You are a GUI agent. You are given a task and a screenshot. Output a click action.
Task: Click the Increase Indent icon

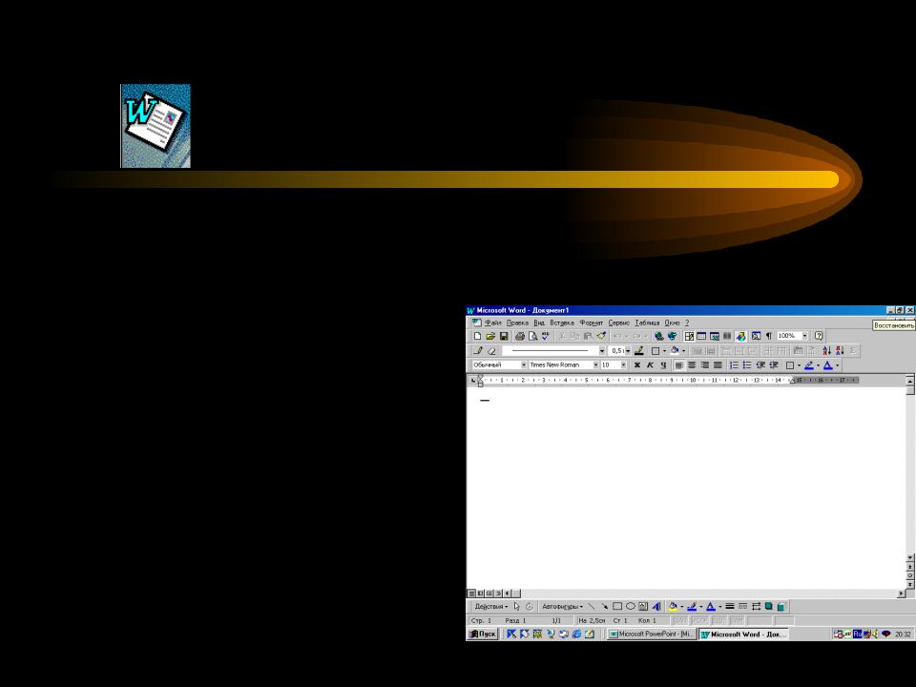(x=774, y=365)
